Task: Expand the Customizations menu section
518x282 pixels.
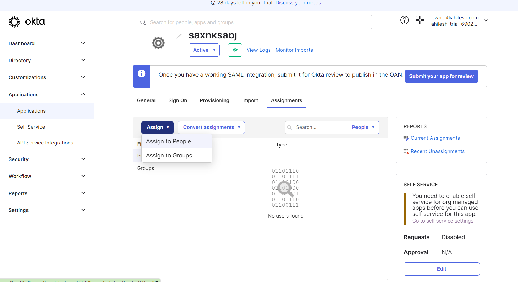Action: pyautogui.click(x=47, y=77)
